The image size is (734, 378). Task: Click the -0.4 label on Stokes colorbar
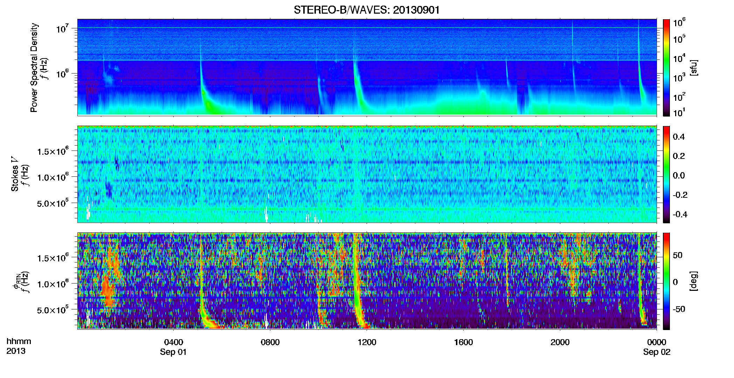[680, 214]
